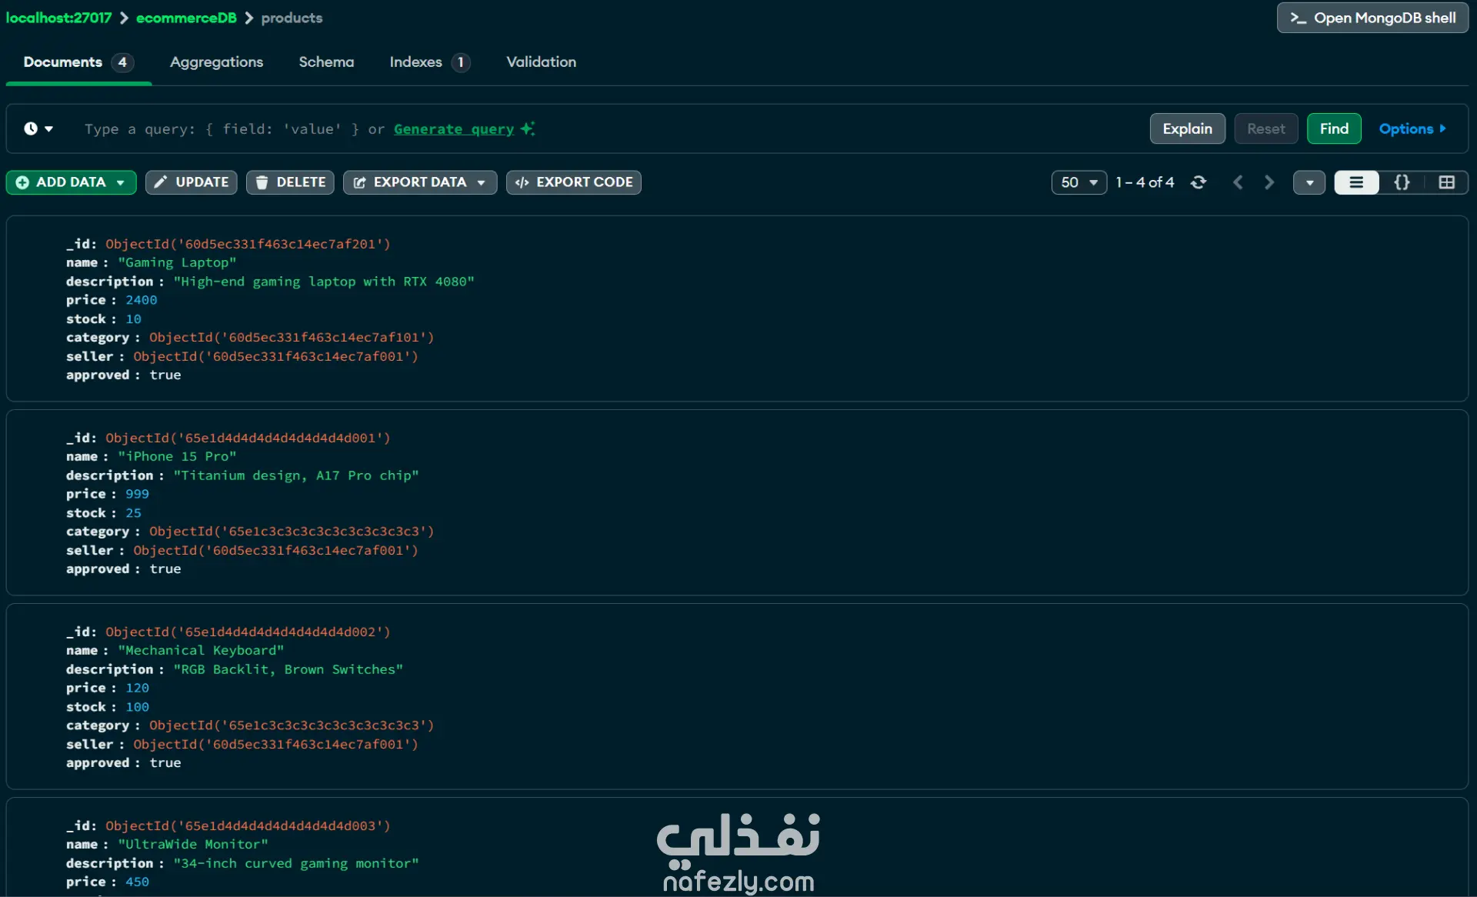This screenshot has width=1477, height=897.
Task: Click the price value 450
Action: [138, 882]
